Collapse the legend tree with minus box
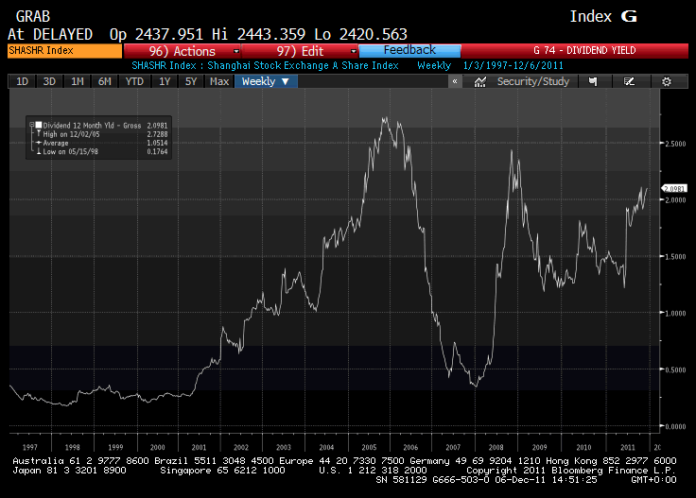 [31, 125]
